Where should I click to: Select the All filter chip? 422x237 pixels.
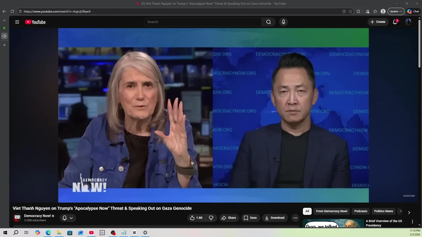coord(307,211)
